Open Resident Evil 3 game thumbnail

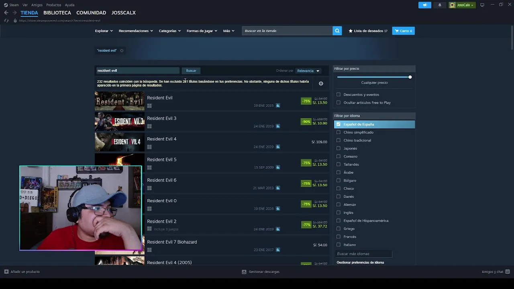[x=119, y=121]
